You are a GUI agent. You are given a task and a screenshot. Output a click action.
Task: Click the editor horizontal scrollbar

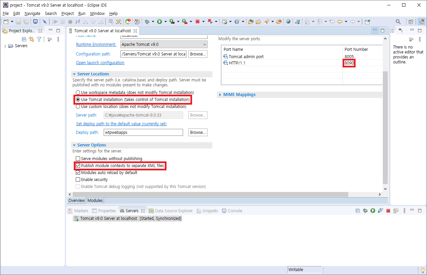pyautogui.click(x=210, y=194)
